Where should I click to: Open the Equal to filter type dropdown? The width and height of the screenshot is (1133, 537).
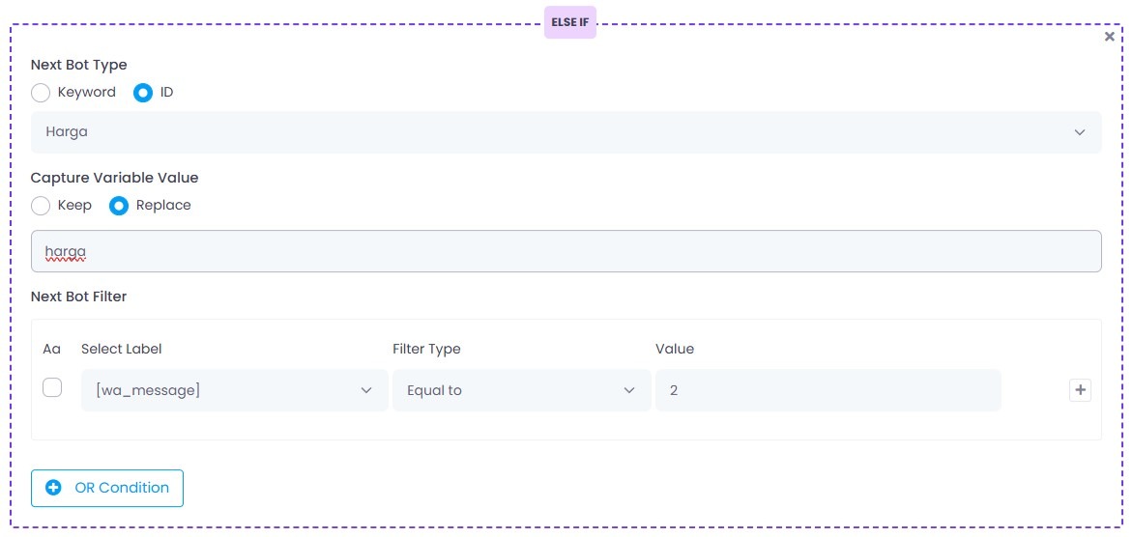point(522,390)
